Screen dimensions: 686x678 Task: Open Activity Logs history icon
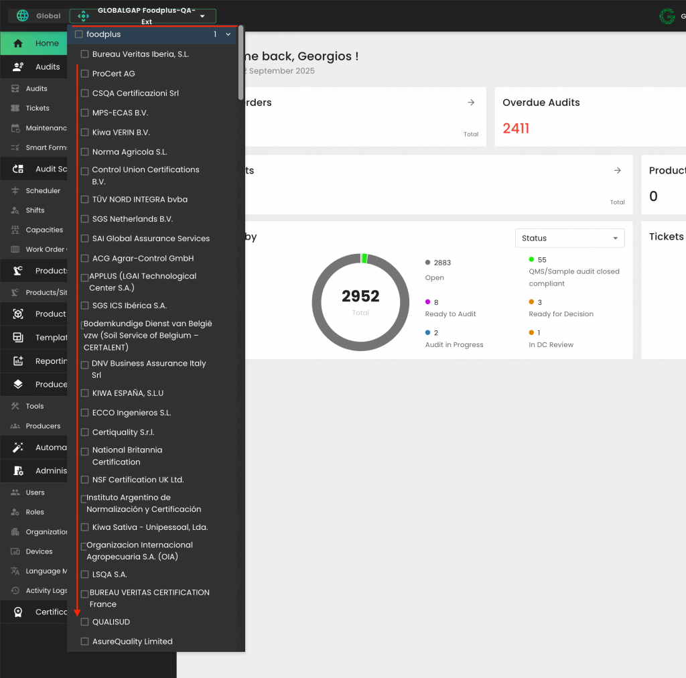click(15, 590)
